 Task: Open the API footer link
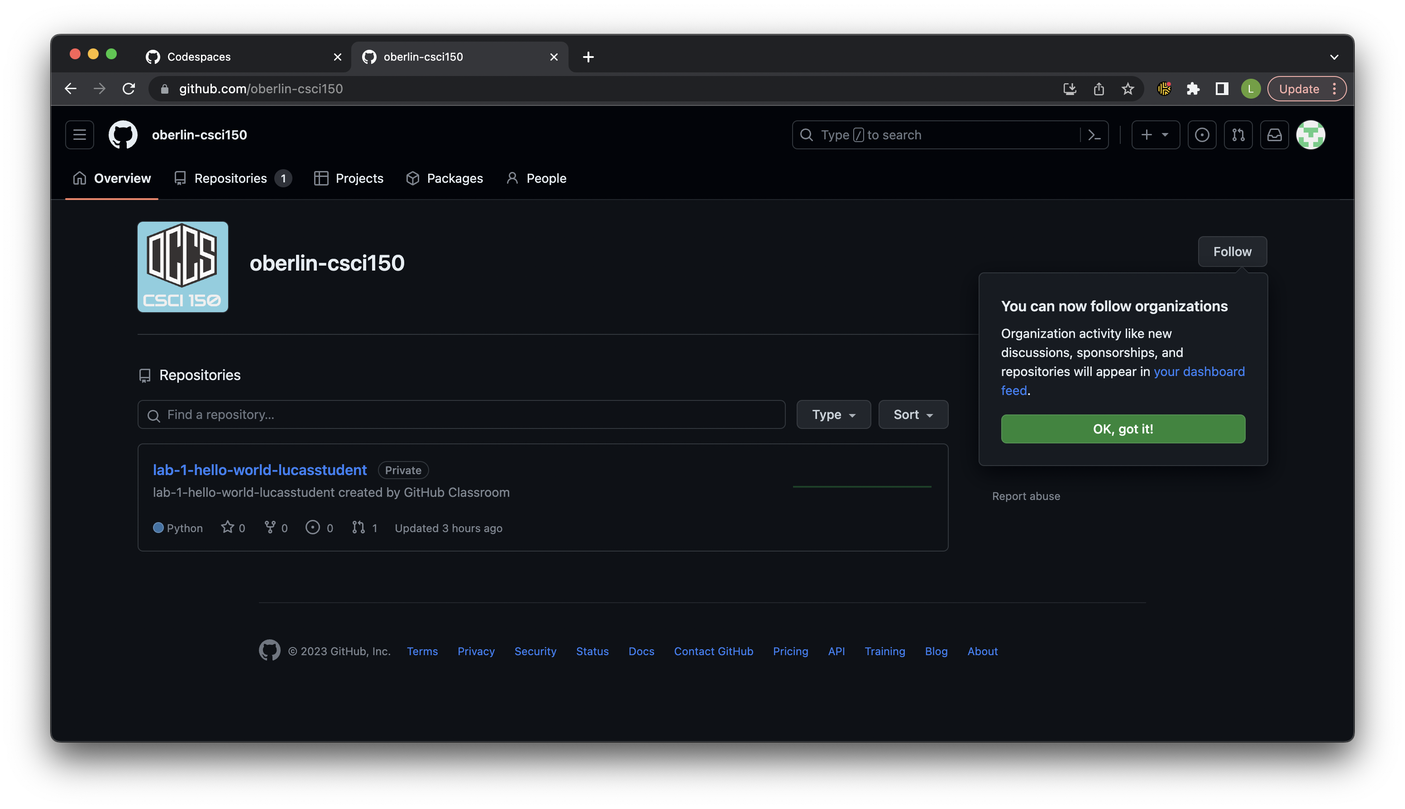tap(836, 651)
